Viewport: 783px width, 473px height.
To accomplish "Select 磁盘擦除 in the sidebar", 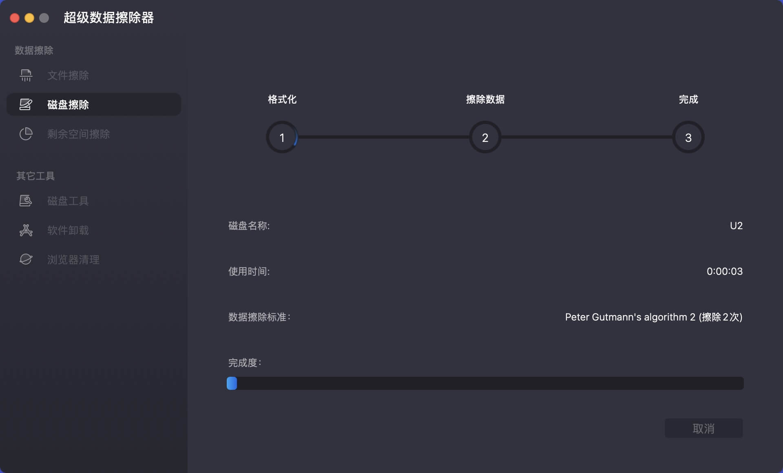I will point(68,105).
